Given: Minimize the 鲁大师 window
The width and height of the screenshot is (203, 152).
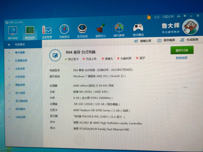Looking at the screenshot, I should click(x=191, y=16).
